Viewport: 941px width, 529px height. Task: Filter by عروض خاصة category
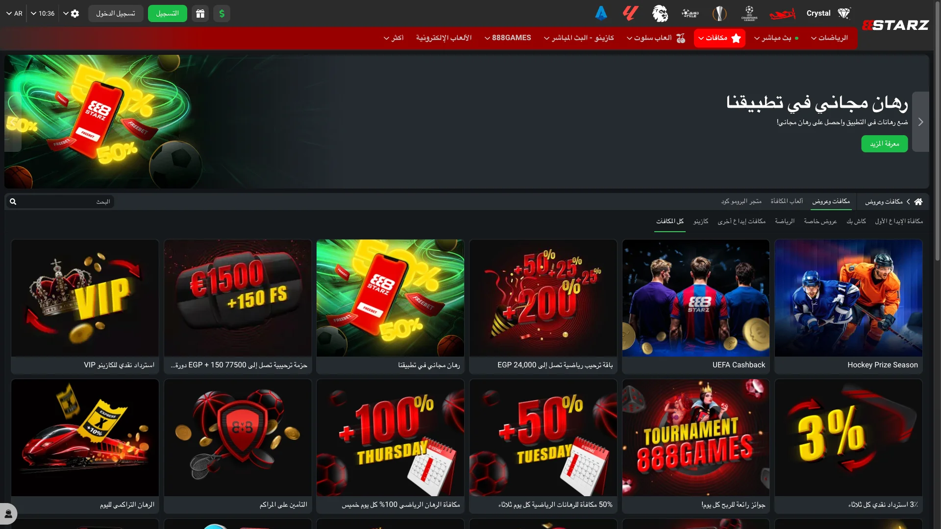(820, 221)
